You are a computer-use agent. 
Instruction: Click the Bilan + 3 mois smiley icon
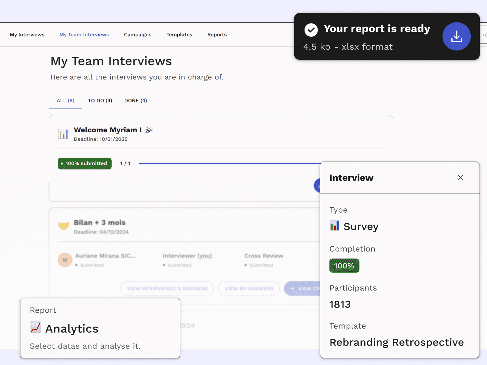click(64, 226)
